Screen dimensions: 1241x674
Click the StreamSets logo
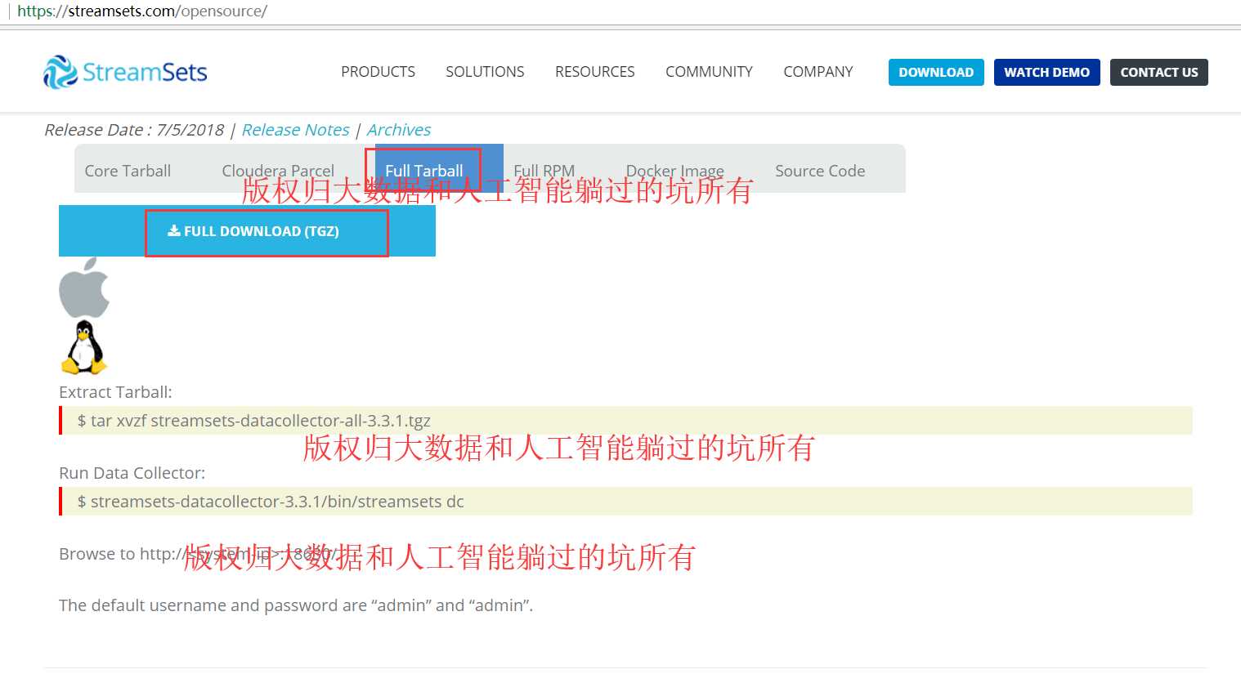coord(125,72)
